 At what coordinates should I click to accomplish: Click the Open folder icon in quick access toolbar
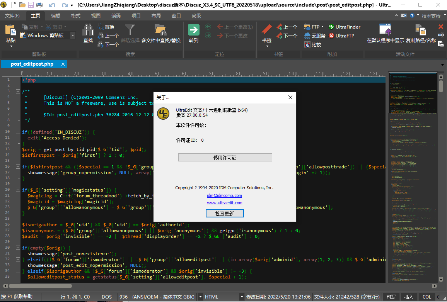coord(22,5)
